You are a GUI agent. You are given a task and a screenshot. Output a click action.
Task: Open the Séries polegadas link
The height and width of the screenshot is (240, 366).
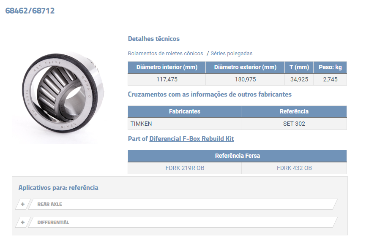tap(231, 54)
